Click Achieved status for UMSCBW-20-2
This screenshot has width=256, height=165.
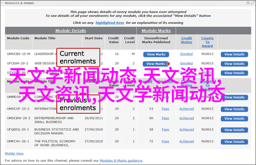(x=186, y=118)
